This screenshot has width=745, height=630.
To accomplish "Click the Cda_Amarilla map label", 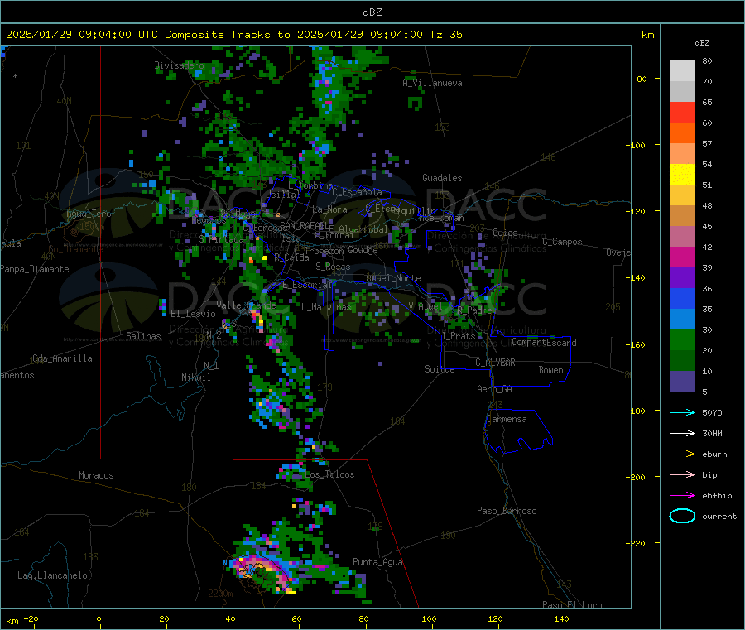I will coord(62,358).
